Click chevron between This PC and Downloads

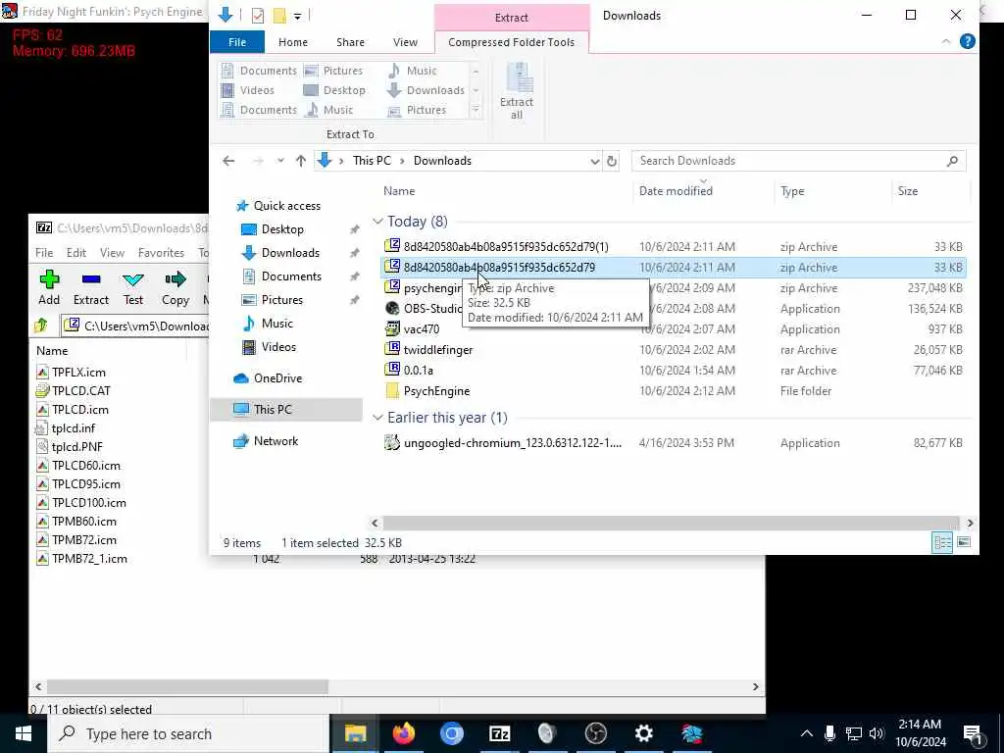403,161
